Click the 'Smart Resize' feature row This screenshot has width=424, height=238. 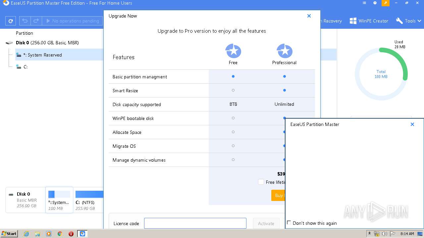tap(212, 91)
